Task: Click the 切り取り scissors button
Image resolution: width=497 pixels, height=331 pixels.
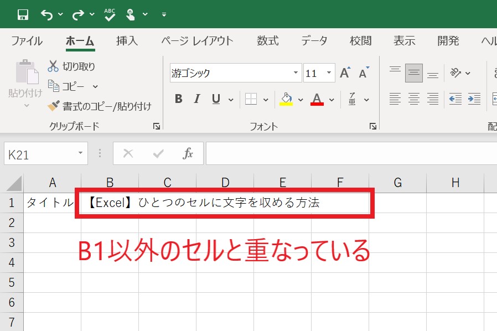Action: pos(71,66)
